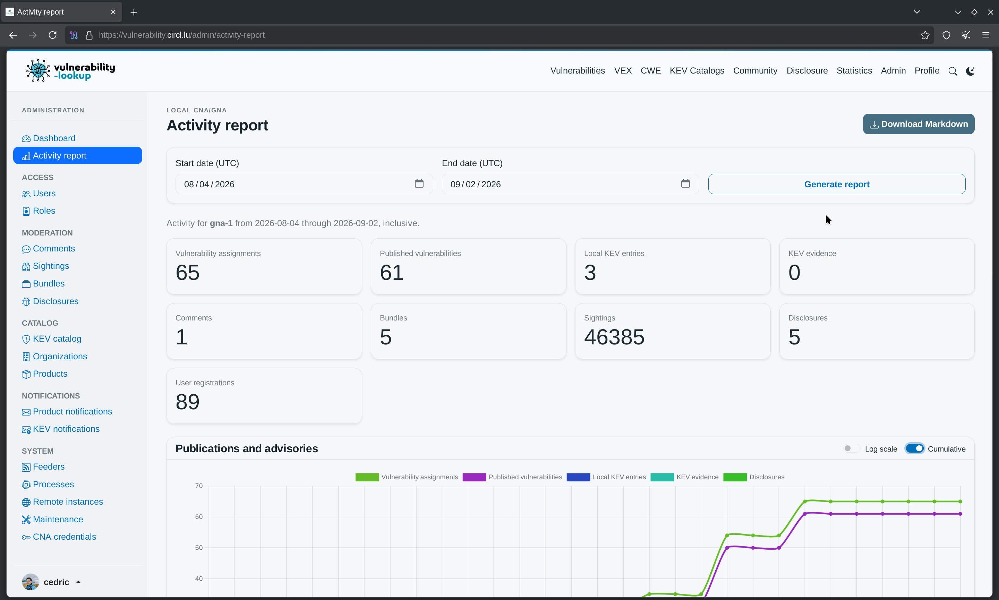The height and width of the screenshot is (600, 999).
Task: Click the Disclosures bug icon
Action: (26, 302)
